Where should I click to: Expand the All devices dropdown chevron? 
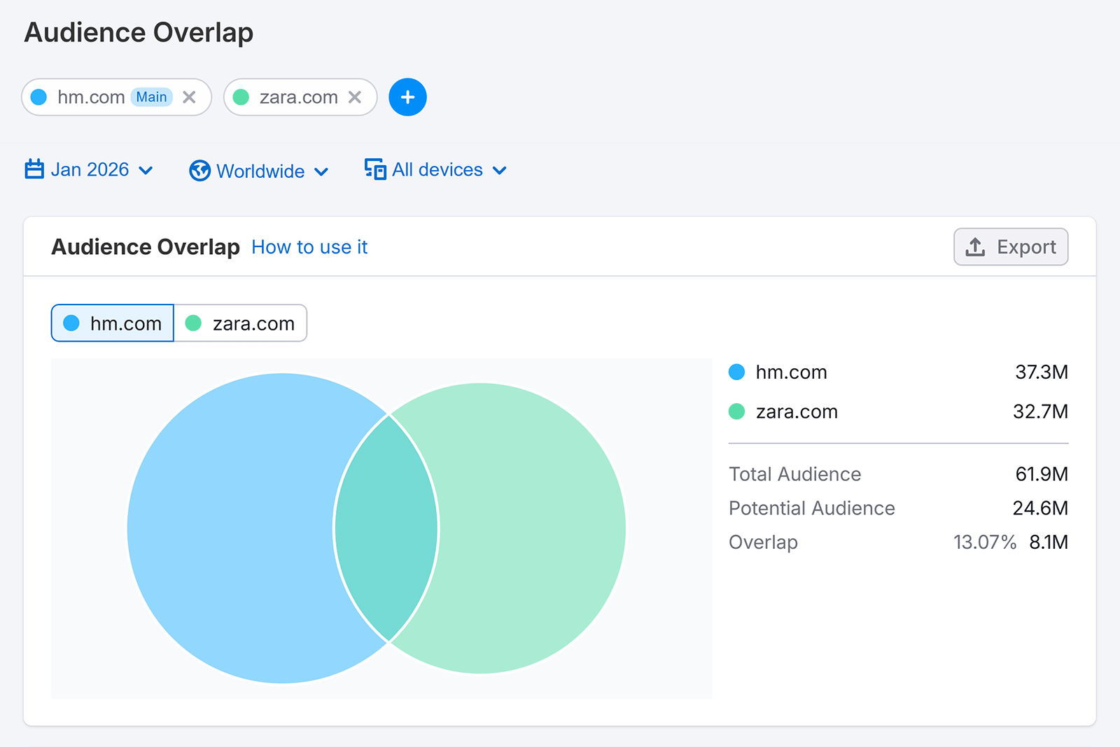coord(500,171)
